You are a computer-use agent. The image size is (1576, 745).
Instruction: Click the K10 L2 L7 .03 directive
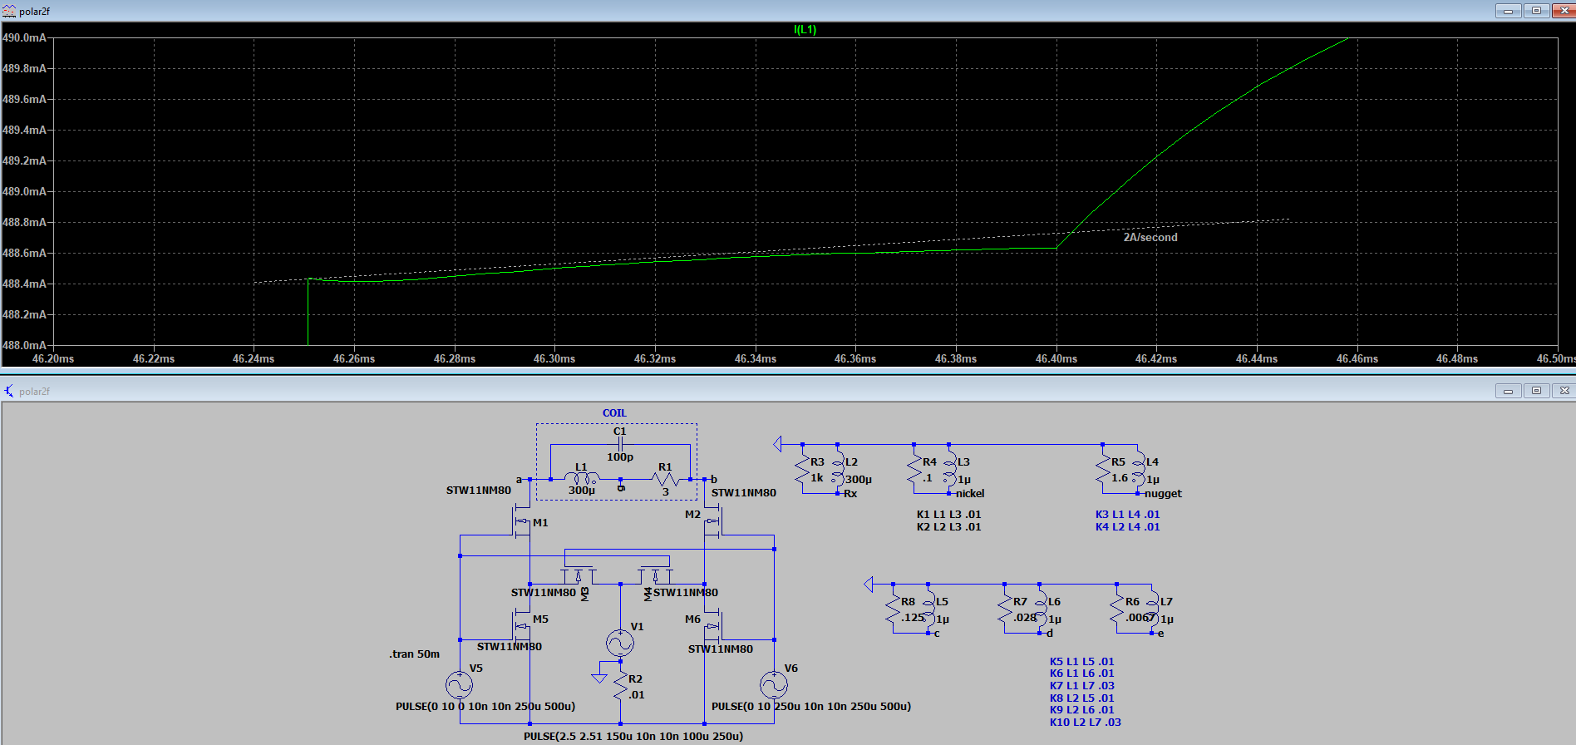pos(1085,723)
